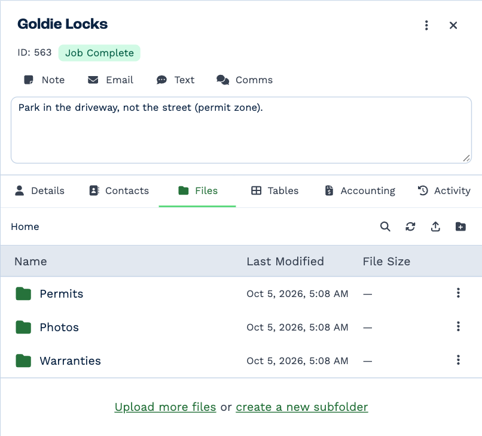Click the Home breadcrumb
This screenshot has height=436, width=482.
point(25,227)
